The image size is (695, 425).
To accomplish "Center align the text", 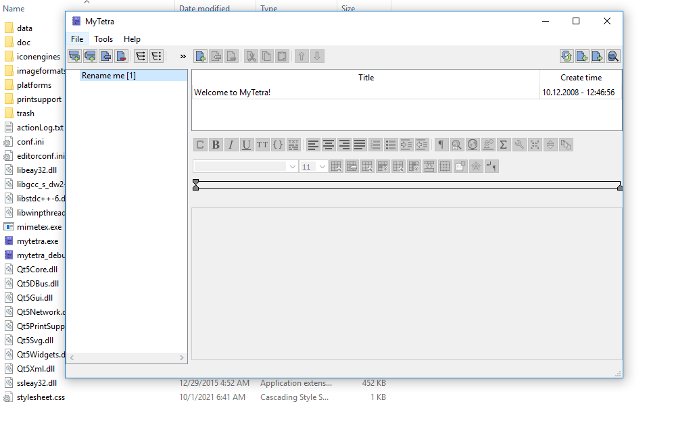I will [329, 145].
